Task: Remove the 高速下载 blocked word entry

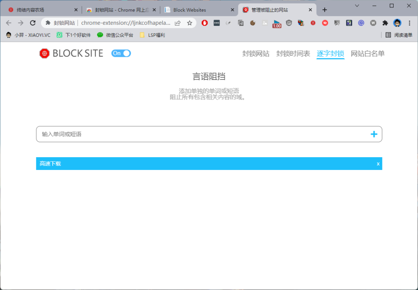Action: point(378,164)
